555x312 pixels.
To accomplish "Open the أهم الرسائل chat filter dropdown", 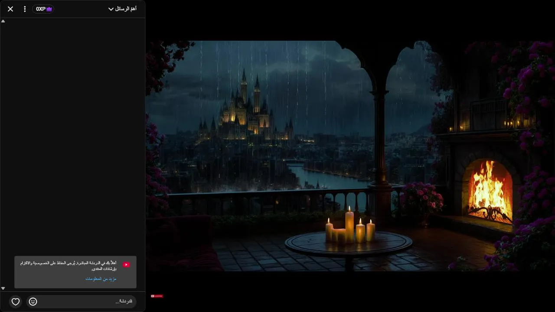I will [x=122, y=9].
